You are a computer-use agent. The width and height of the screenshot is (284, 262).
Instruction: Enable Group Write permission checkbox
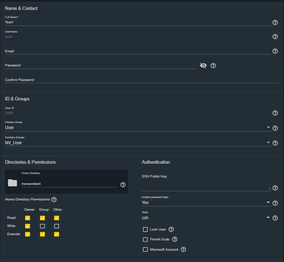(42, 226)
